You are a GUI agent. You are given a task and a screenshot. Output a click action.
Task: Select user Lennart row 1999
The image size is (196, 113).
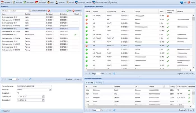(x=138, y=101)
